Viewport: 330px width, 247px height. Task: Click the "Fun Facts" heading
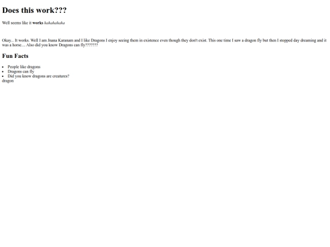click(15, 56)
